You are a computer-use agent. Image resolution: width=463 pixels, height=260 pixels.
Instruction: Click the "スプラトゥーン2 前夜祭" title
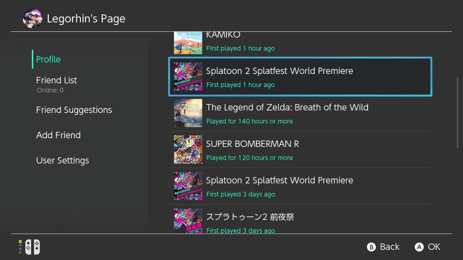click(250, 217)
